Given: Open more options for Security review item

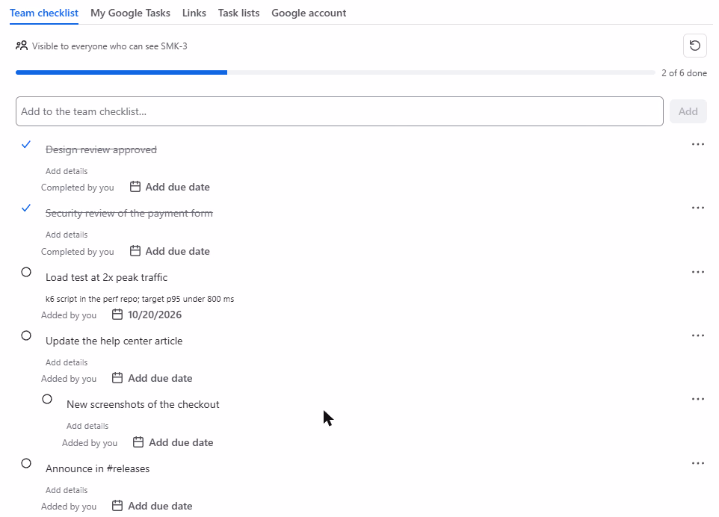Looking at the screenshot, I should point(698,208).
